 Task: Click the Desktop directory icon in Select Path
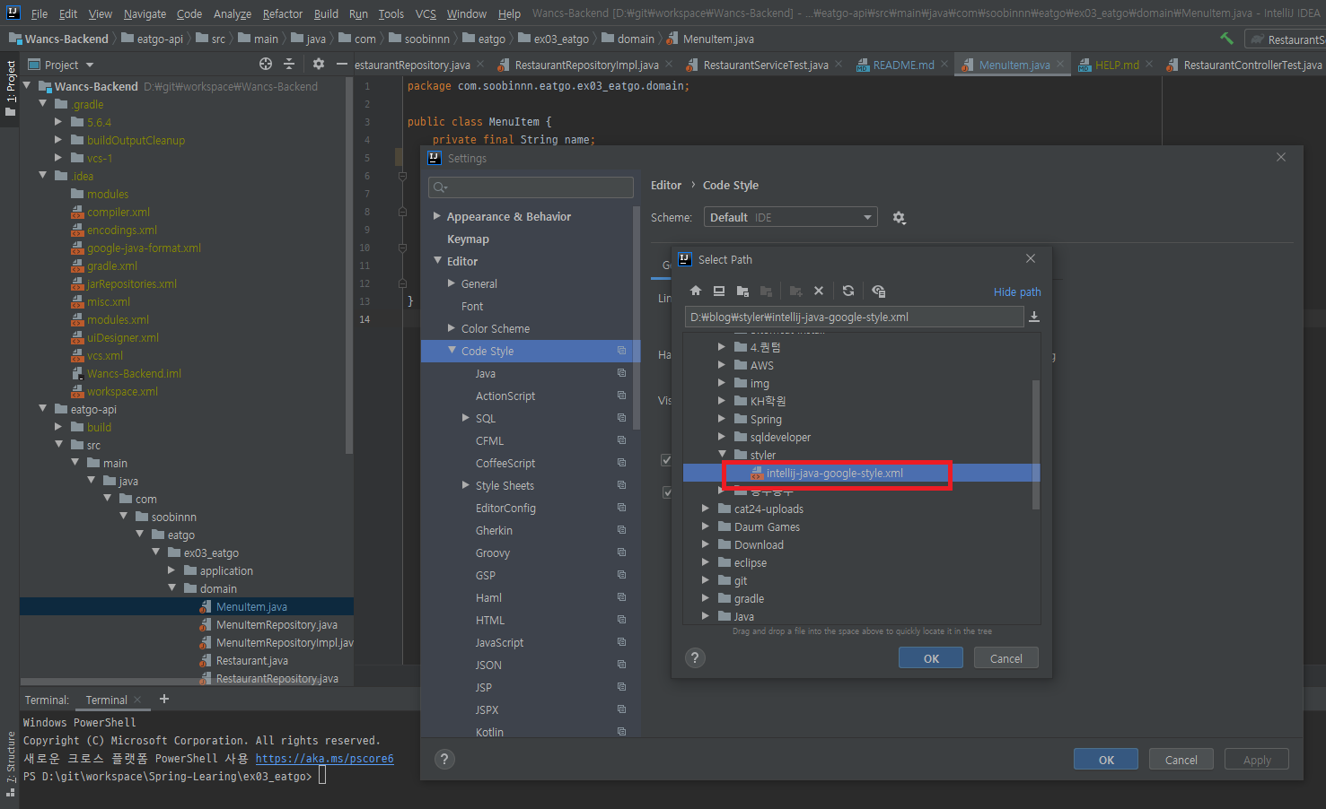coord(719,291)
